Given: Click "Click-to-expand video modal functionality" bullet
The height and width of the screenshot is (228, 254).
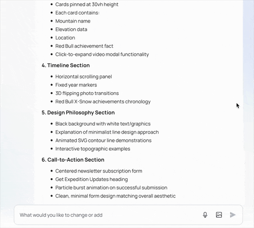Looking at the screenshot, I should pyautogui.click(x=102, y=55).
